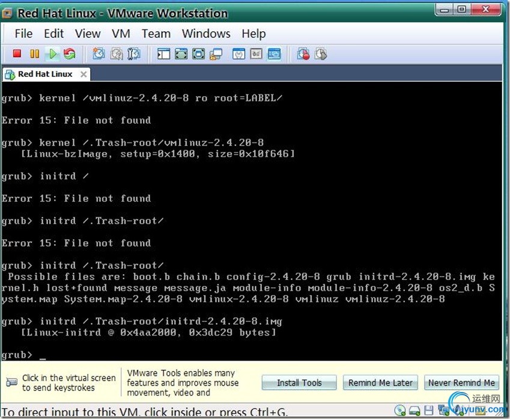Open the Windows menu
Viewport: 510px width, 419px height.
(206, 34)
